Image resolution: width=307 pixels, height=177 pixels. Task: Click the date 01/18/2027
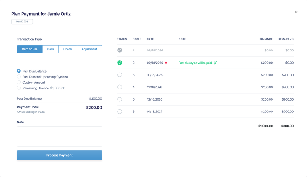tap(155, 112)
